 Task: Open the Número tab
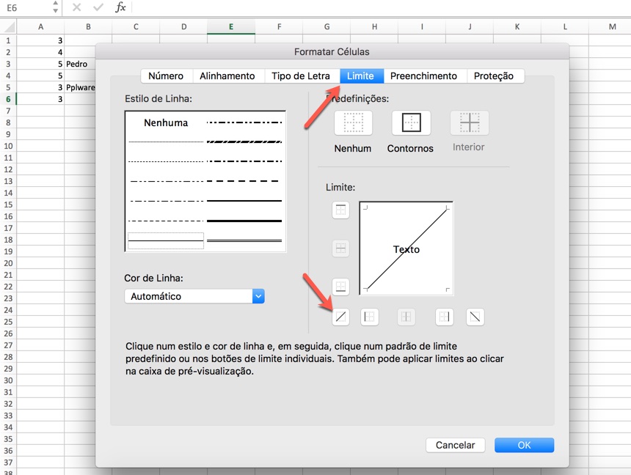tap(166, 76)
